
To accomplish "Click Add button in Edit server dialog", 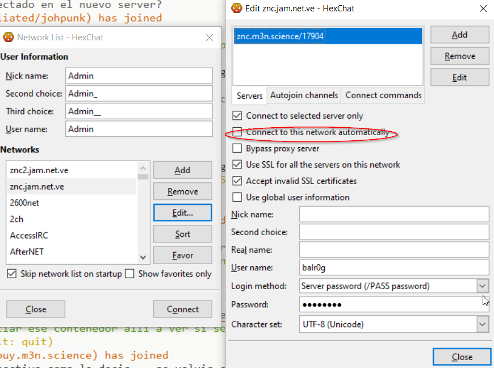I will click(460, 35).
